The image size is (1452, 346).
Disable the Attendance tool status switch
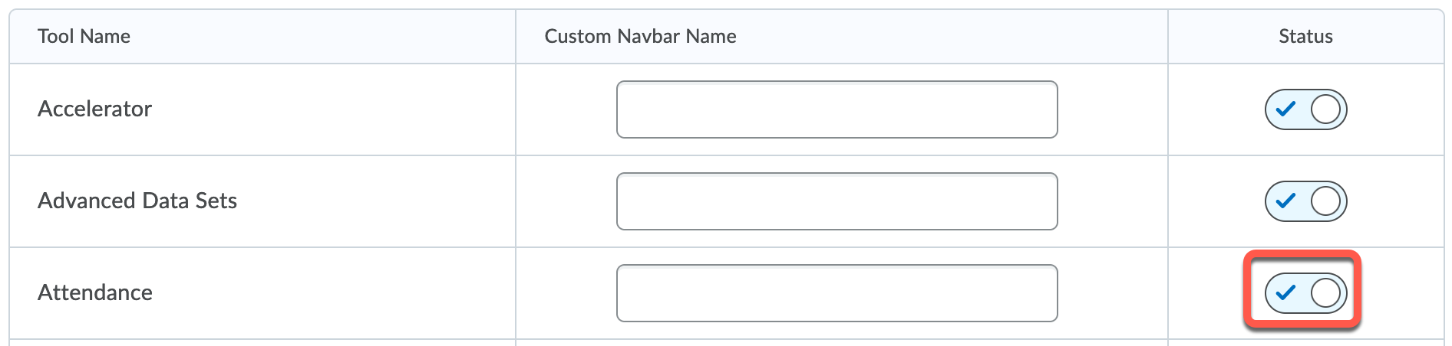point(1305,293)
